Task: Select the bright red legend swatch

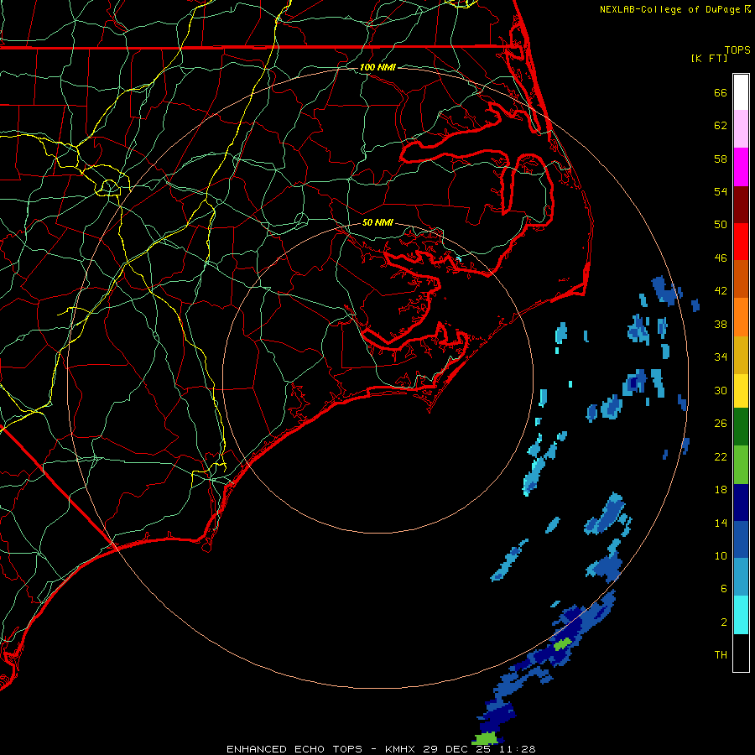Action: [741, 242]
